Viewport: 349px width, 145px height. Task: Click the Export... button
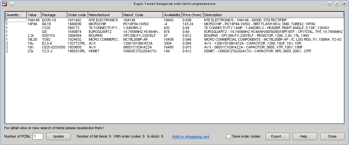(277, 136)
